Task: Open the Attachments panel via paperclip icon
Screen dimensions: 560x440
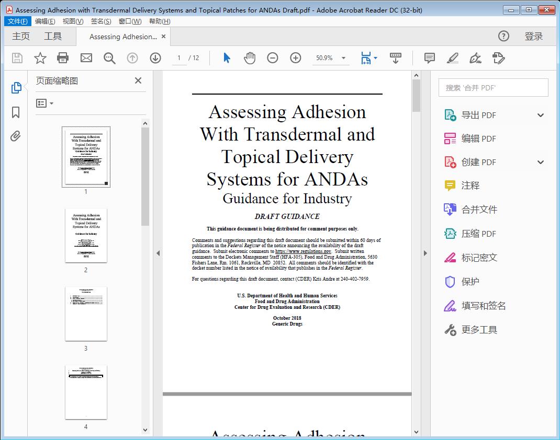Action: coord(16,136)
